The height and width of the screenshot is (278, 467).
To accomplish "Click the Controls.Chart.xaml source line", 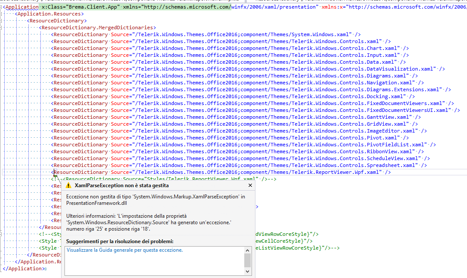I will pyautogui.click(x=230, y=48).
